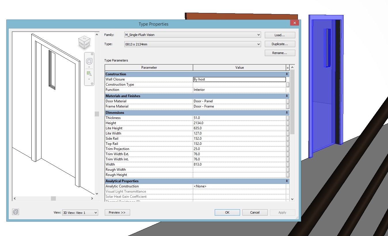The height and width of the screenshot is (236, 388).
Task: Click the small button in Width row
Action: pyautogui.click(x=288, y=164)
